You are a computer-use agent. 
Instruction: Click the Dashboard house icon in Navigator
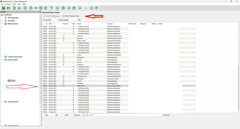coord(2,15)
